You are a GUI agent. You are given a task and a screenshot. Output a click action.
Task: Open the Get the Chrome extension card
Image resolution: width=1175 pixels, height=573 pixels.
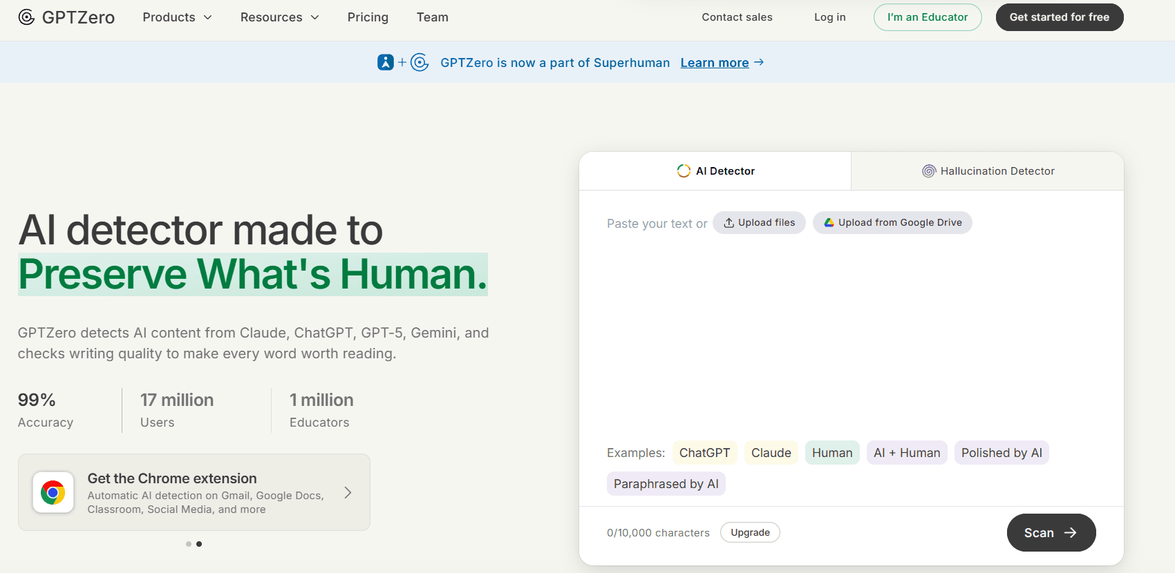(x=194, y=492)
